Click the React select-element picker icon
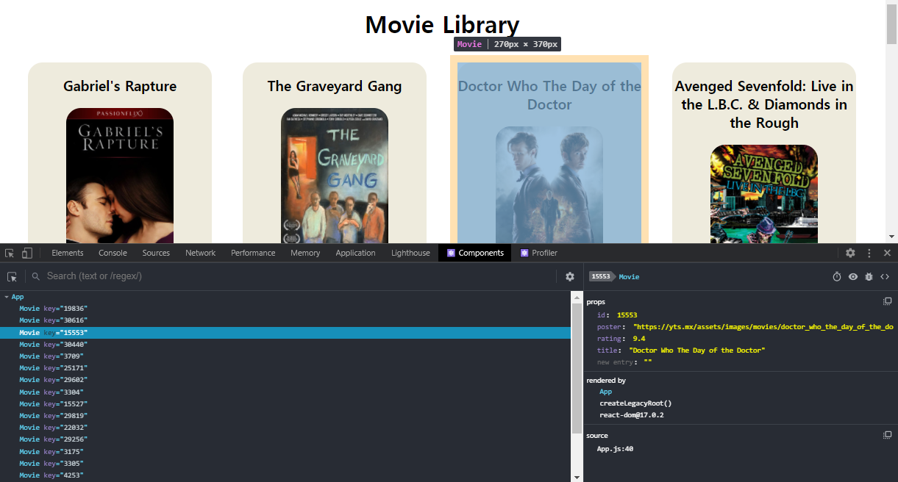Viewport: 898px width, 482px height. pyautogui.click(x=13, y=276)
